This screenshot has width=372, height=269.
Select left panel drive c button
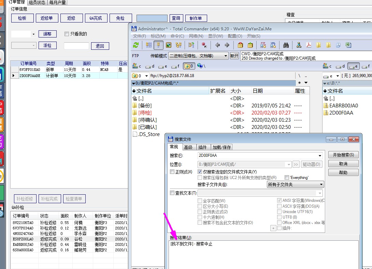pos(137,66)
